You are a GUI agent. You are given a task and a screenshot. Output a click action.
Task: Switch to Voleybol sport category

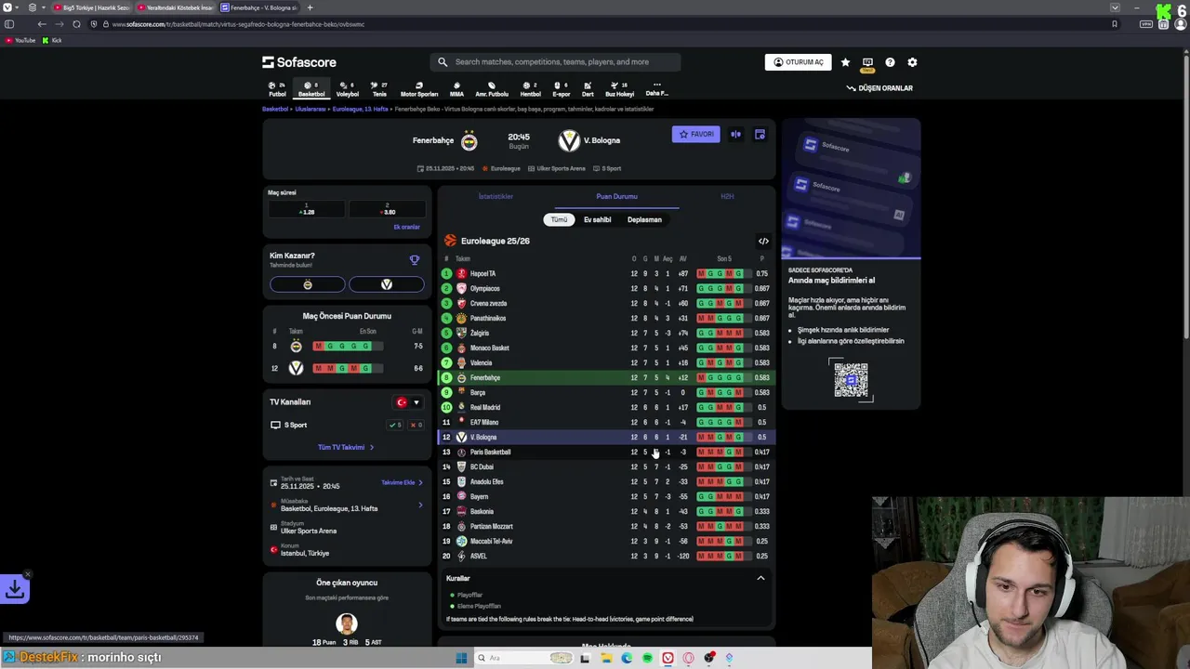(x=347, y=89)
